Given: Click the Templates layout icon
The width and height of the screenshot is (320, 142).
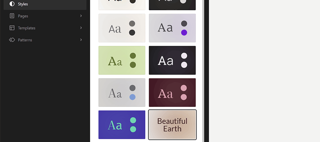Looking at the screenshot, I should tap(12, 28).
